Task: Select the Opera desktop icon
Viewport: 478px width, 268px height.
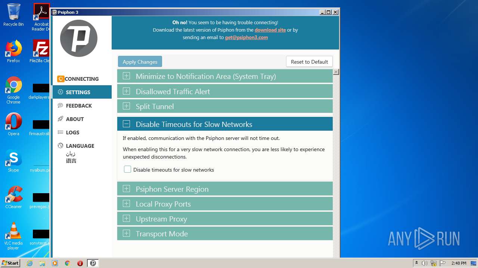Action: (x=13, y=124)
